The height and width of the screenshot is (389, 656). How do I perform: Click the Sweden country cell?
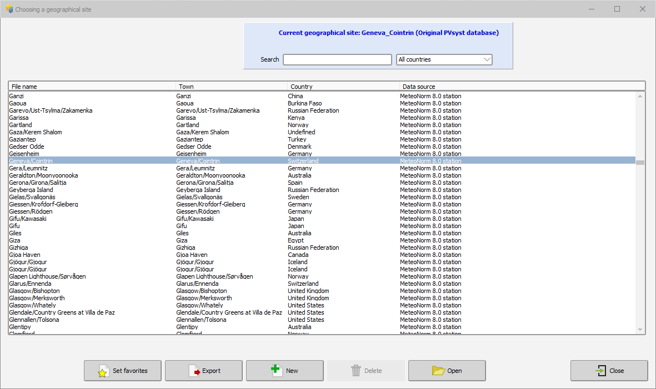(298, 197)
